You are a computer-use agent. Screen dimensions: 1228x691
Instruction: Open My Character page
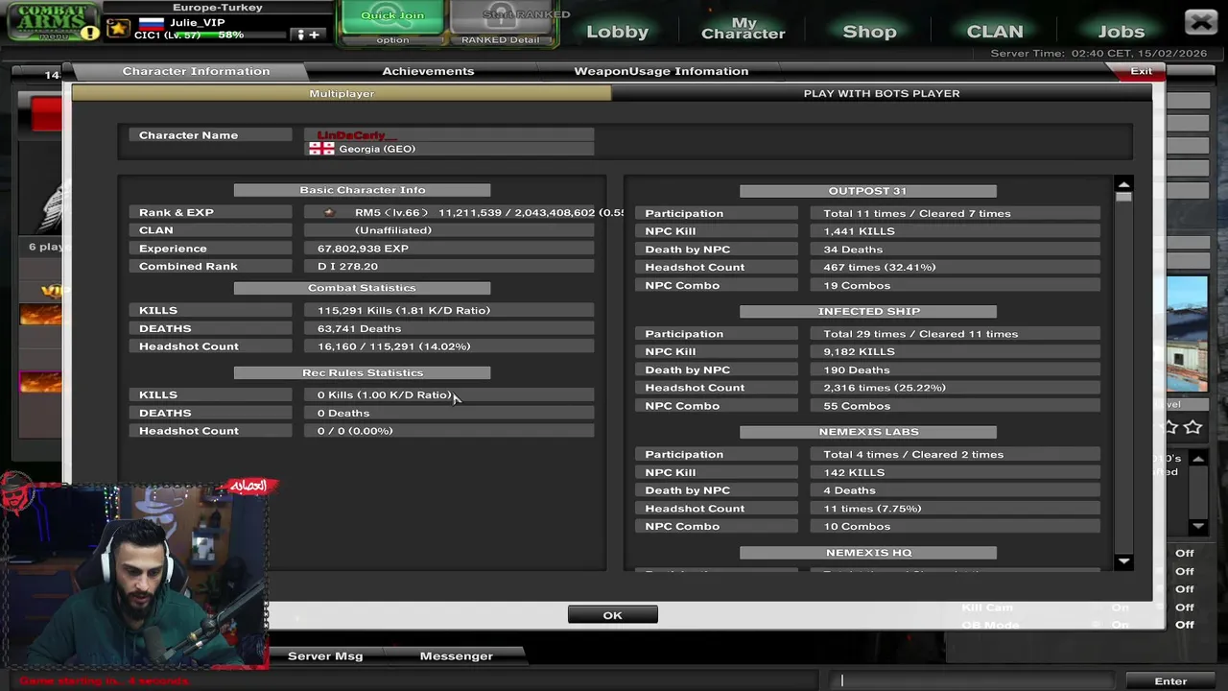pos(743,28)
